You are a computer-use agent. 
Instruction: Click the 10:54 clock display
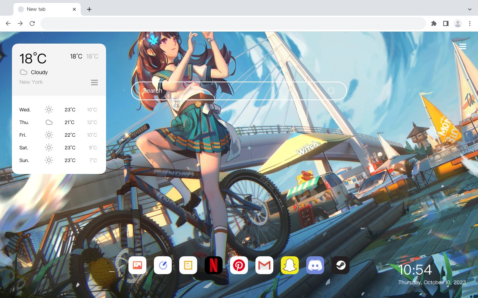click(x=415, y=270)
